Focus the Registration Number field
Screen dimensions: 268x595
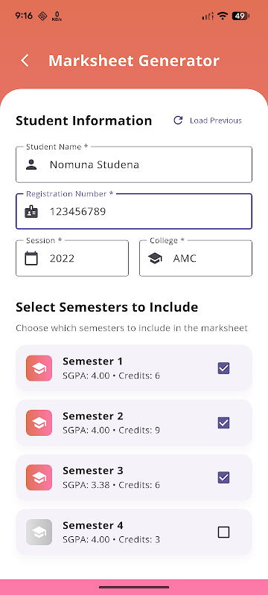134,211
